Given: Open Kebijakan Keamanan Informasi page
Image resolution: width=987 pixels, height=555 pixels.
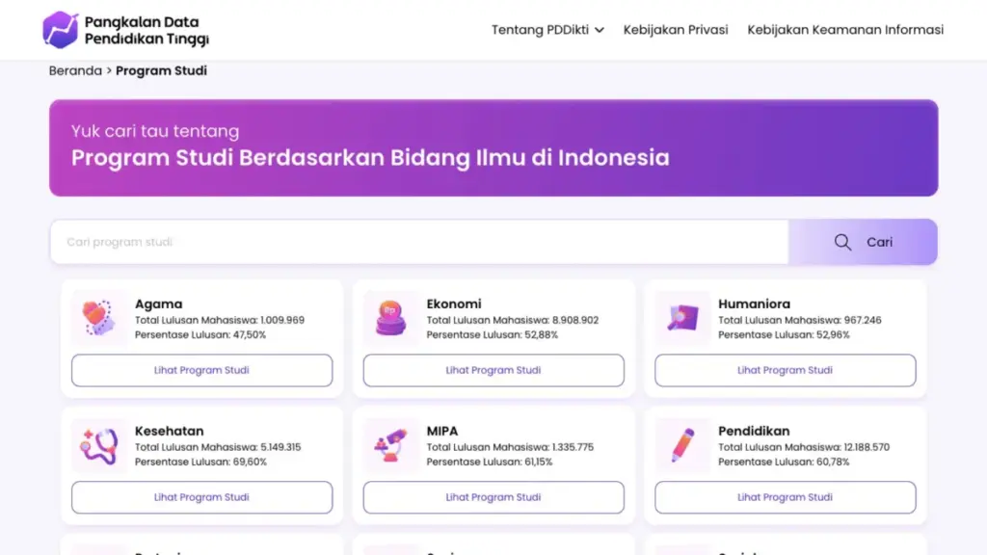Looking at the screenshot, I should click(845, 30).
